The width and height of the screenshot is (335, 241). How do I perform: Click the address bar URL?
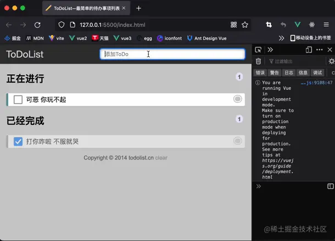pos(113,25)
